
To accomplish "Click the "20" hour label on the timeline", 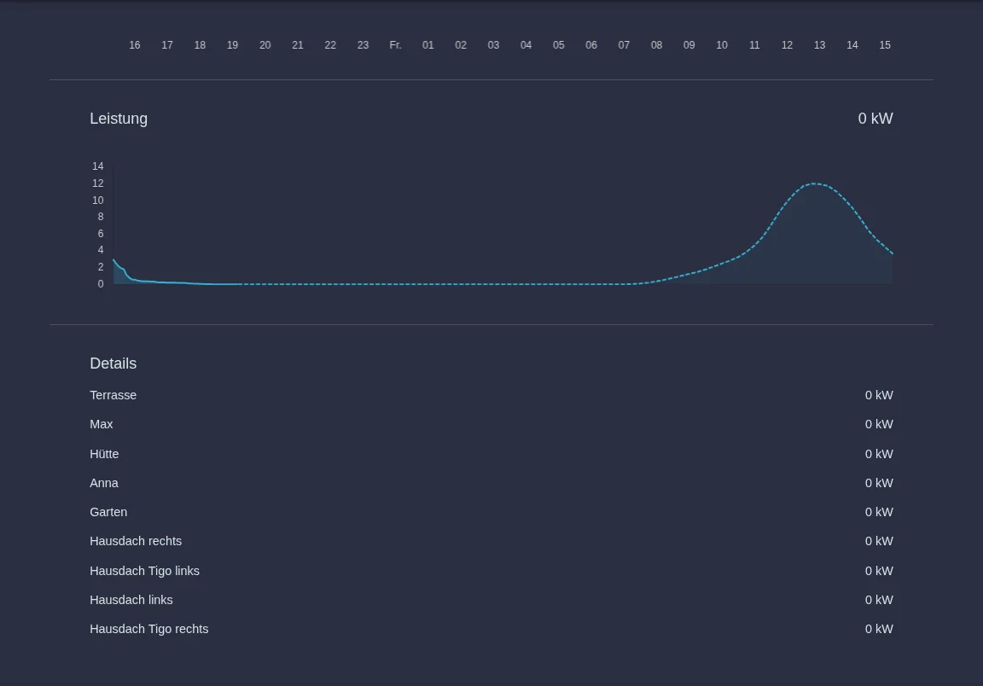I will coord(265,45).
